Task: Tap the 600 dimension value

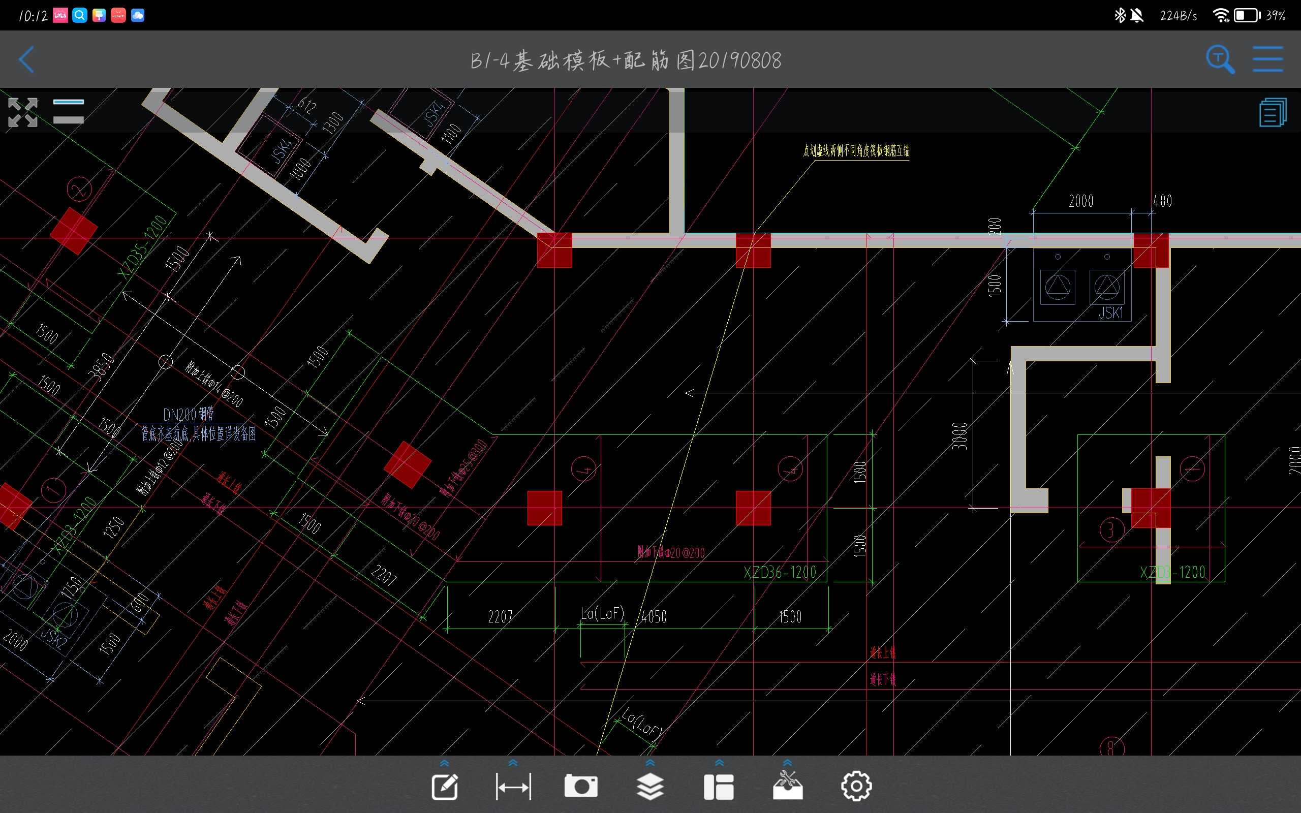Action: tap(140, 603)
